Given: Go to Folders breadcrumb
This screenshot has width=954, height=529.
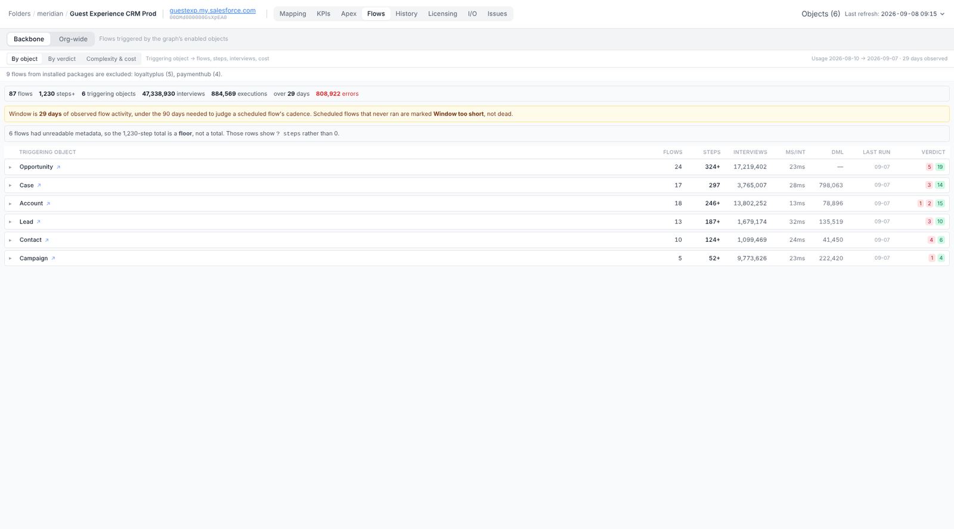Looking at the screenshot, I should coord(20,14).
